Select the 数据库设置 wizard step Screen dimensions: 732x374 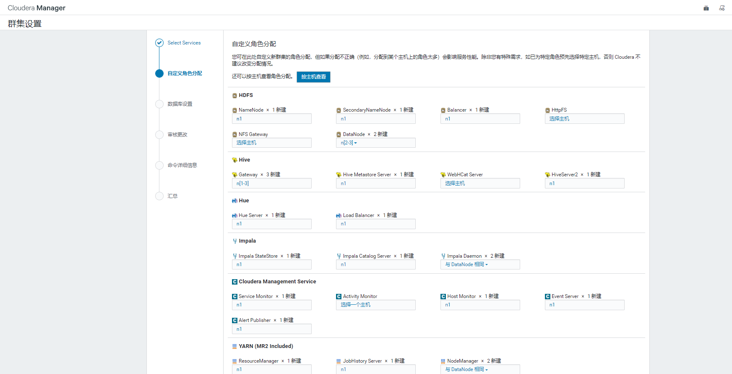point(180,104)
